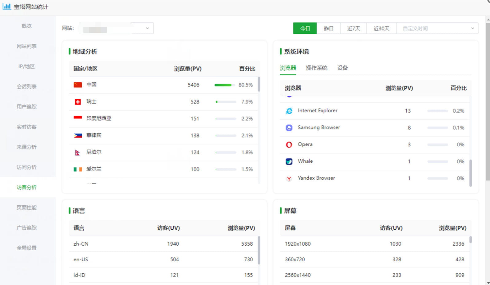The width and height of the screenshot is (490, 285).
Task: Click the 爱尔兰 country name
Action: 94,169
